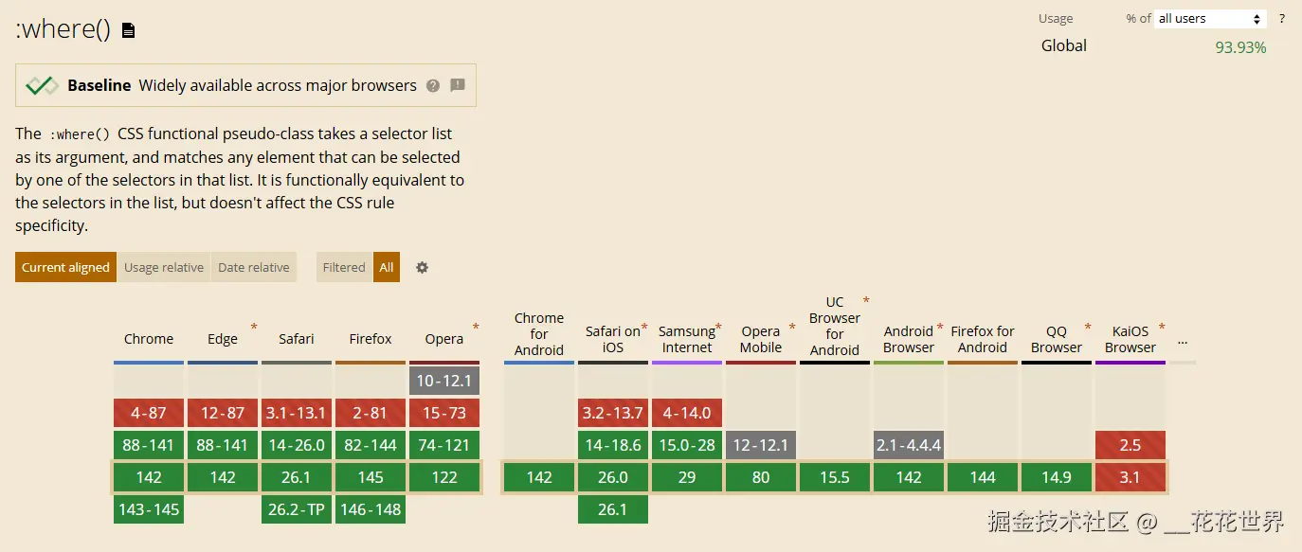1302x552 pixels.
Task: Select Safari 3.1-13.1 cell
Action: tap(297, 413)
